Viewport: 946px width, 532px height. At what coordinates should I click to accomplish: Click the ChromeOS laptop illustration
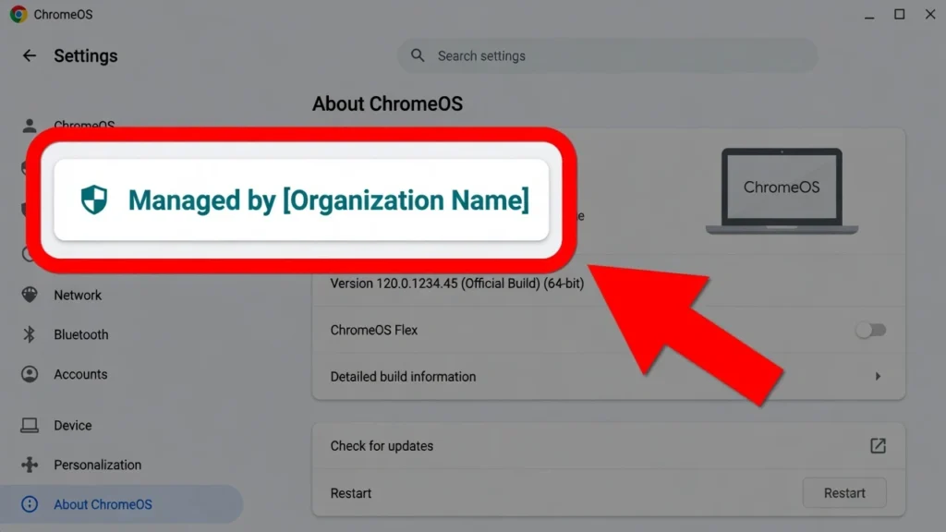(782, 190)
